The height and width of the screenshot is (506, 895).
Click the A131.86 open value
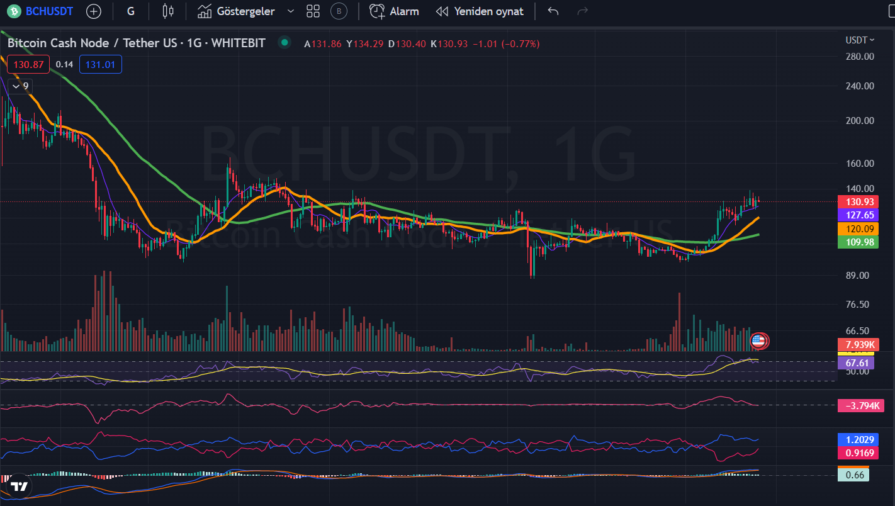click(x=323, y=44)
